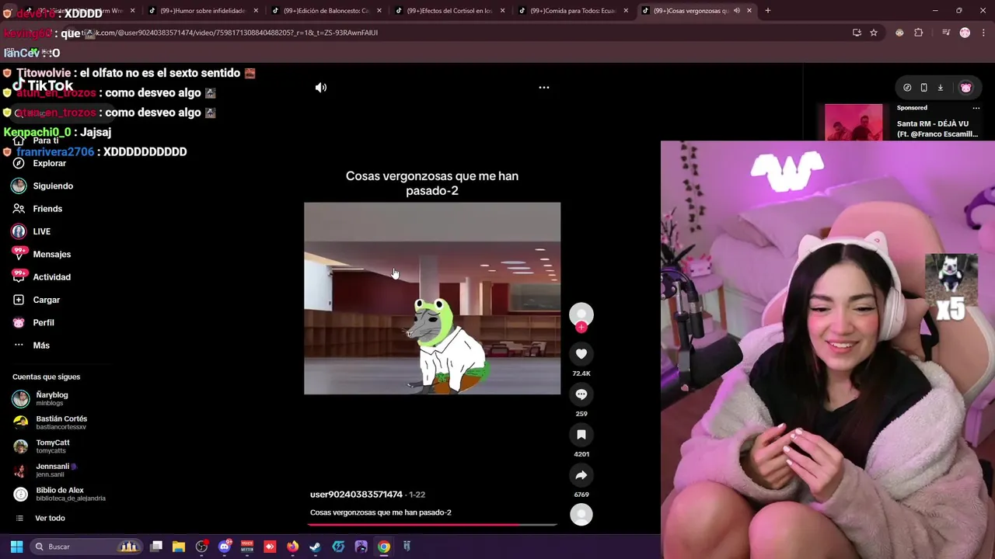Open Voicemeeter from the taskbar
995x559 pixels.
pos(247,547)
